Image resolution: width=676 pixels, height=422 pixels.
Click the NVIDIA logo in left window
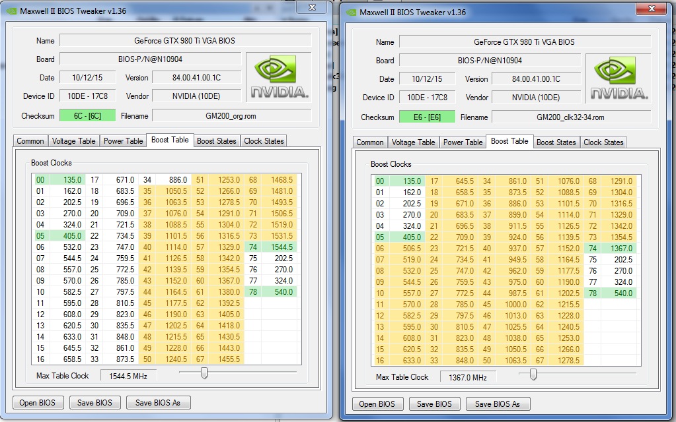pyautogui.click(x=278, y=77)
